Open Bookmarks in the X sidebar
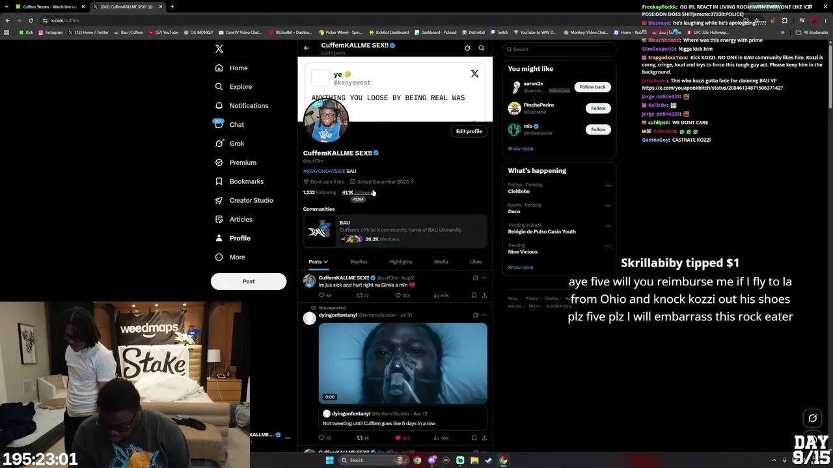Viewport: 833px width, 468px height. (x=239, y=181)
